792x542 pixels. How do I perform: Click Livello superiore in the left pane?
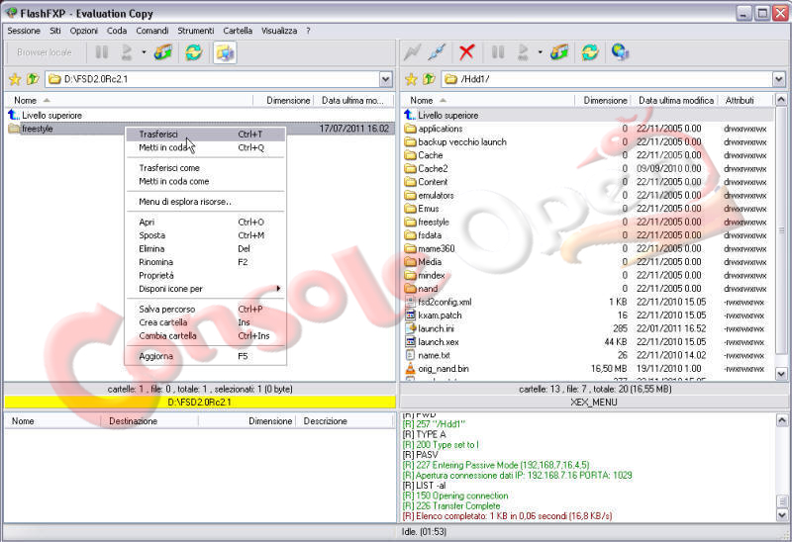coord(45,115)
